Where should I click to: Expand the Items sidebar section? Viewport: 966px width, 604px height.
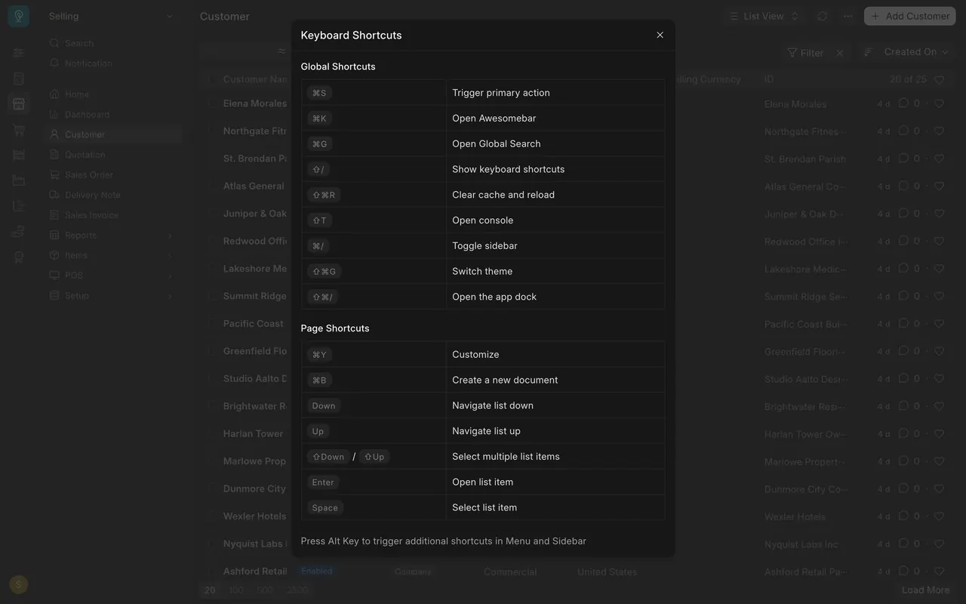tap(170, 256)
